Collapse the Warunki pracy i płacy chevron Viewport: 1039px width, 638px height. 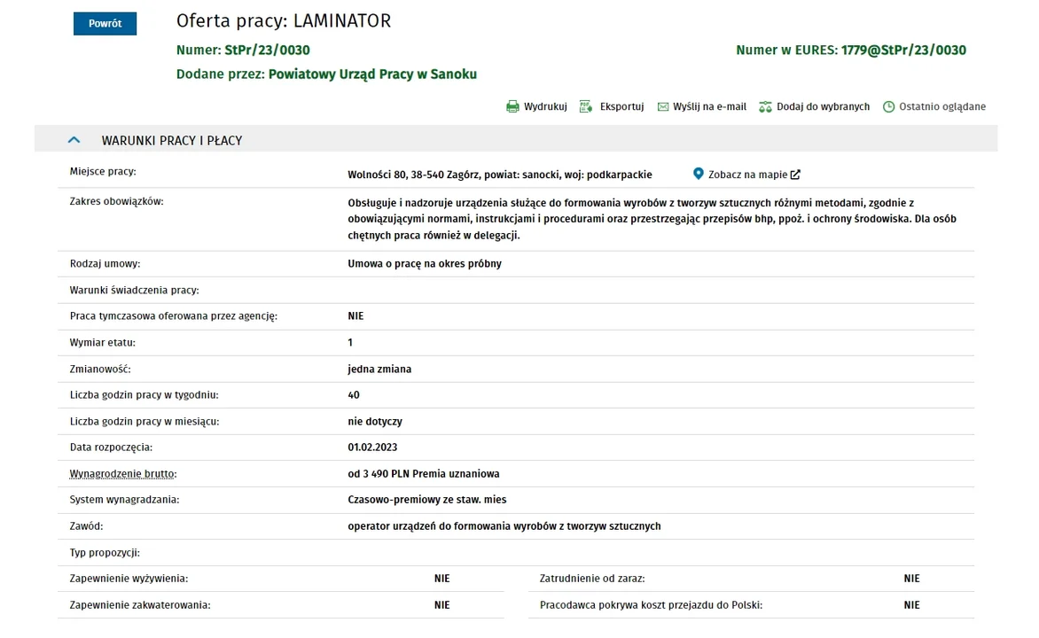click(74, 140)
